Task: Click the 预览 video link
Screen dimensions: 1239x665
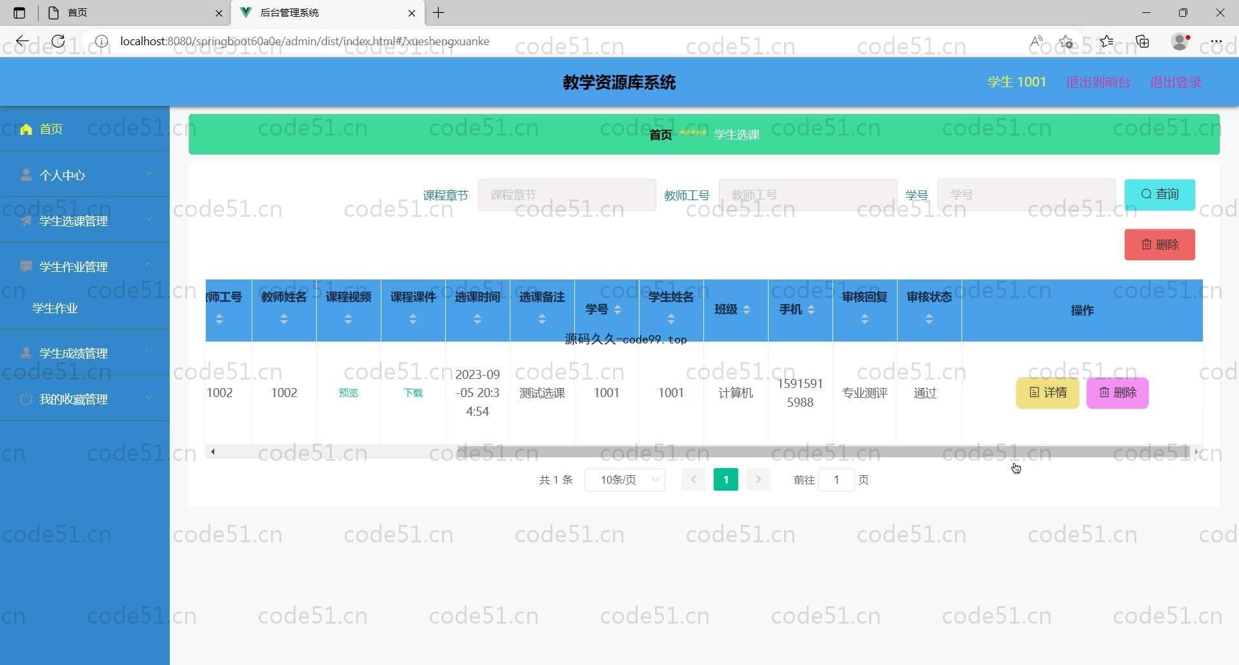Action: pos(348,393)
